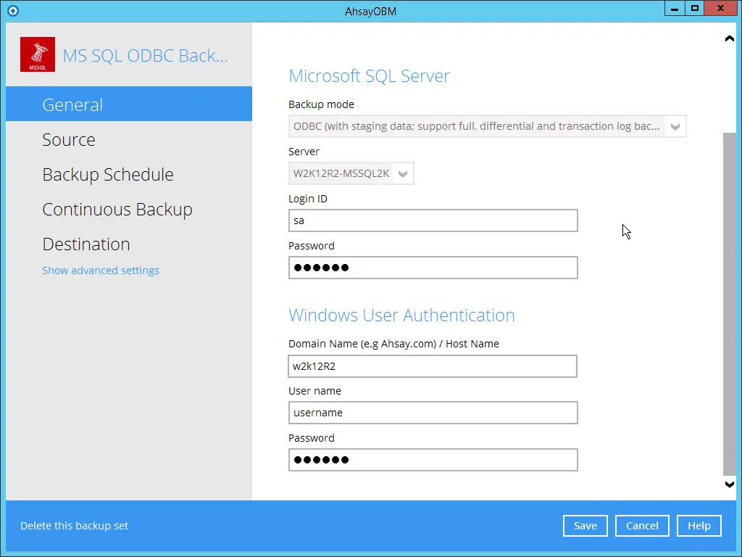Click the Login ID field containing sa
Image resolution: width=742 pixels, height=557 pixels.
click(x=433, y=220)
